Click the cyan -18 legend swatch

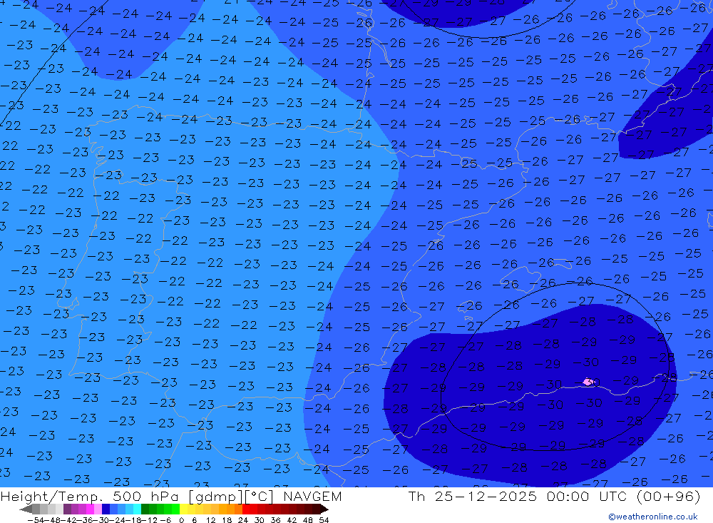[x=137, y=509]
